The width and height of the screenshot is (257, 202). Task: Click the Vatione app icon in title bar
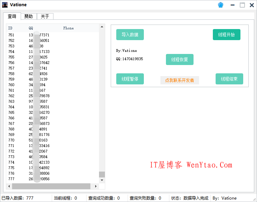click(x=5, y=5)
